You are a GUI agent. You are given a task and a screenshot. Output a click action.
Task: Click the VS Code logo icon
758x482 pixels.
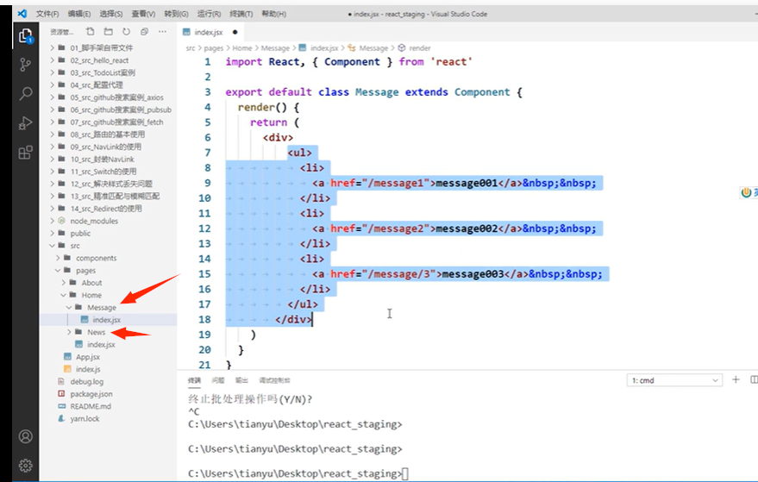22,14
